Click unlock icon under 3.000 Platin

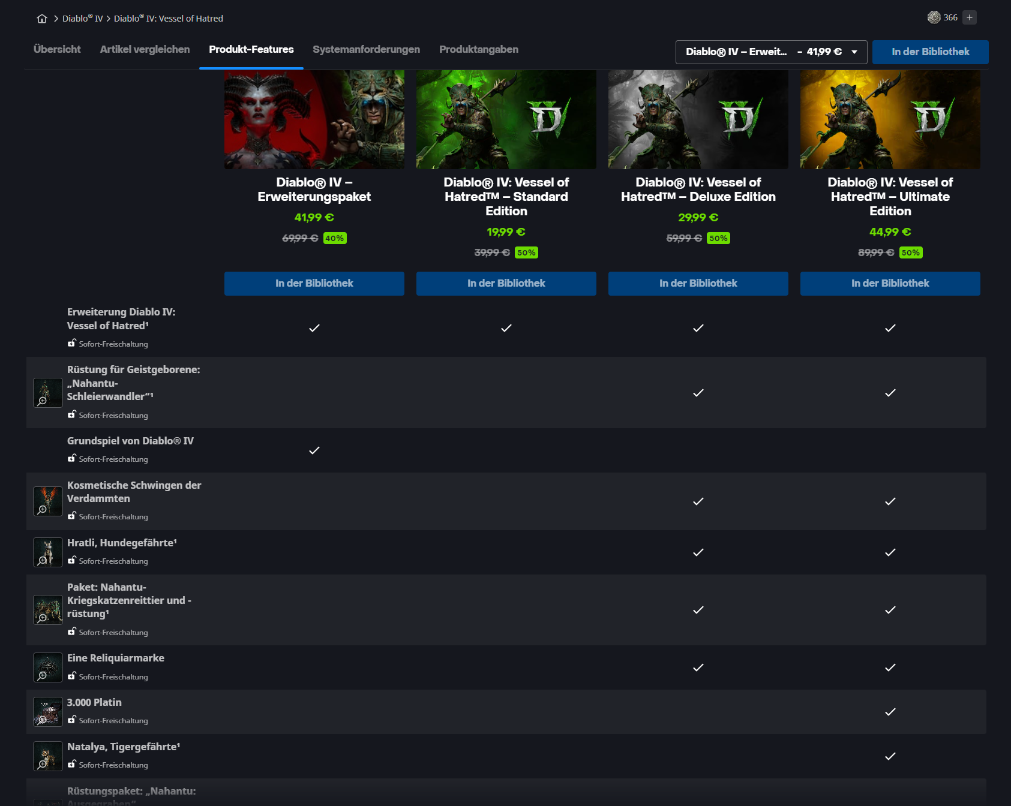click(72, 720)
